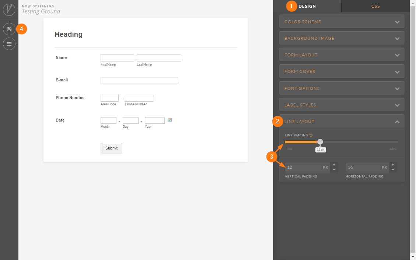The height and width of the screenshot is (260, 416).
Task: Click the page vertical scrollbar thumb
Action: point(413,129)
